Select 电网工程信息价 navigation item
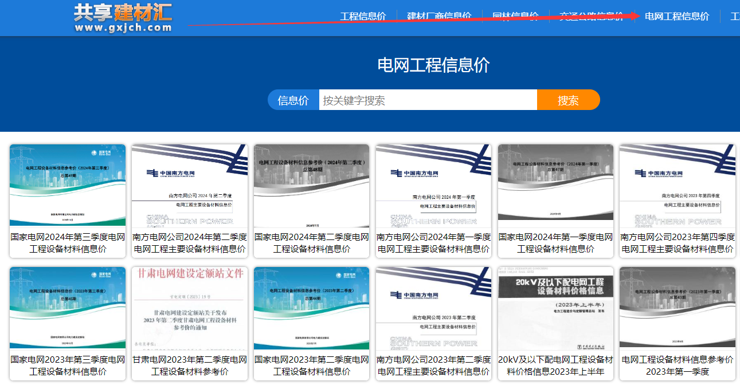Viewport: 740px width, 385px height. tap(677, 16)
